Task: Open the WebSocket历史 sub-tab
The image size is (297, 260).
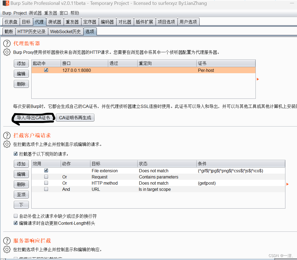Action: point(66,31)
